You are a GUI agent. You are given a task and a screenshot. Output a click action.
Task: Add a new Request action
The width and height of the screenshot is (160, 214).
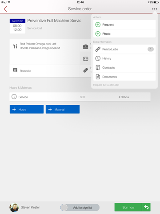(124, 25)
